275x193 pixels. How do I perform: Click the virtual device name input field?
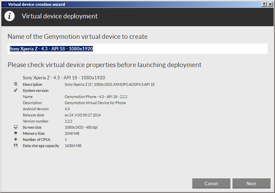(137, 49)
